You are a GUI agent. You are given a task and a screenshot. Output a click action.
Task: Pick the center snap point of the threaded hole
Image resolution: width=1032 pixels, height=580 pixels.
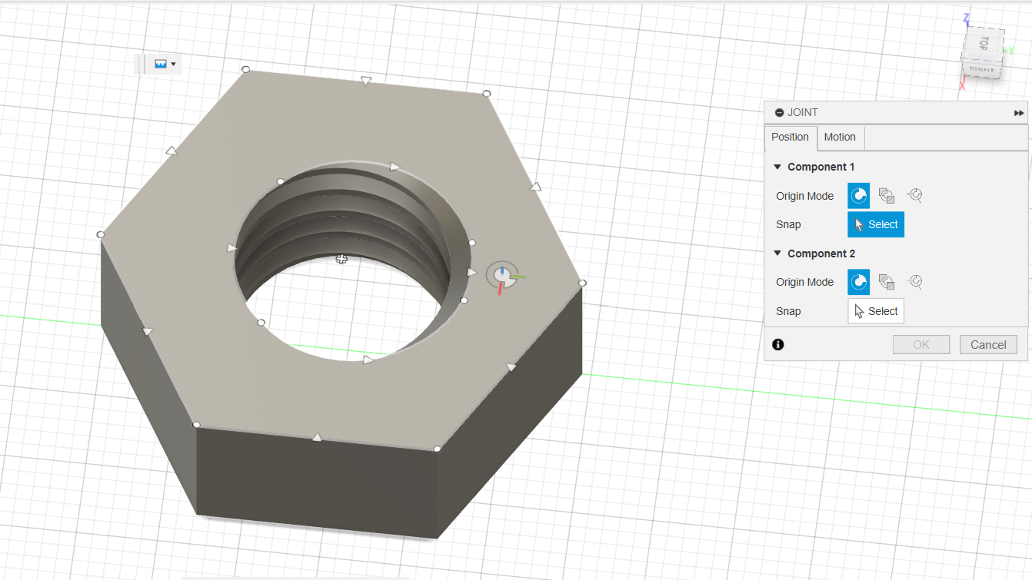click(x=341, y=260)
